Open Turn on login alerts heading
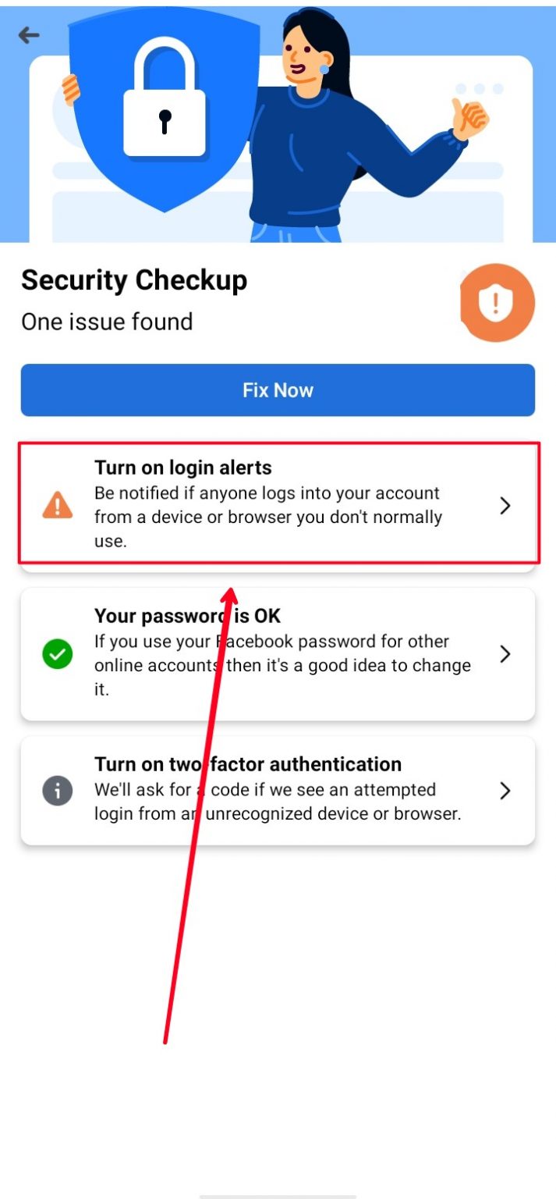This screenshot has width=556, height=1199. (x=183, y=468)
